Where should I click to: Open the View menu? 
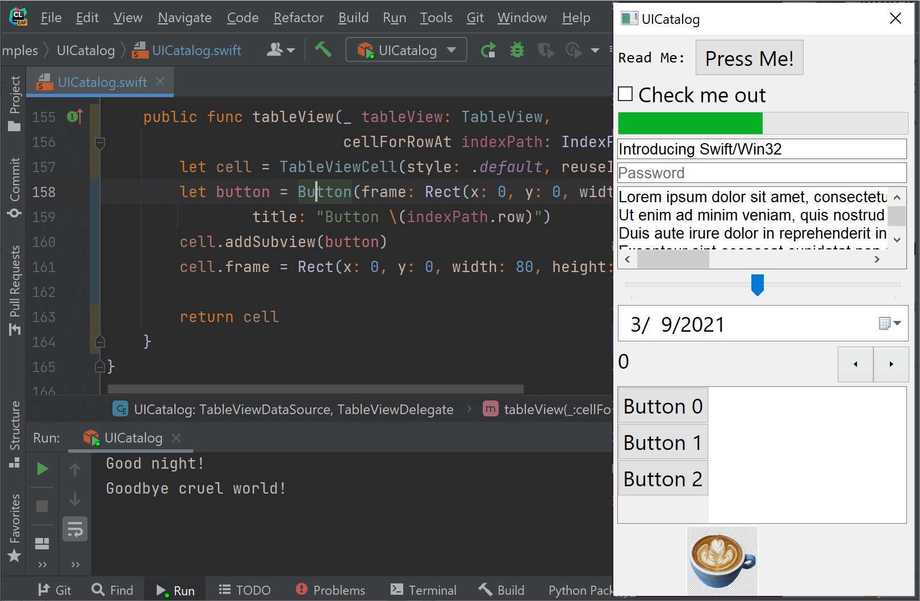[x=128, y=18]
